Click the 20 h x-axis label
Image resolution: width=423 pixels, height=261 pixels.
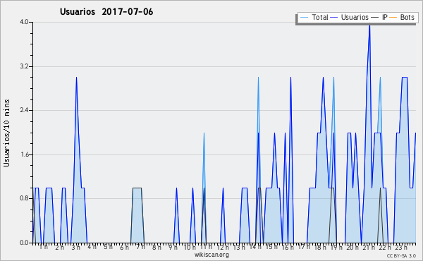tap(352, 247)
